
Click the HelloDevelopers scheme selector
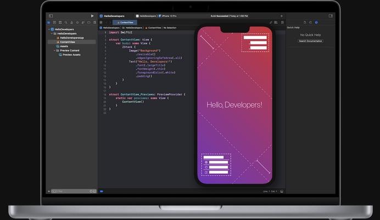tap(146, 16)
